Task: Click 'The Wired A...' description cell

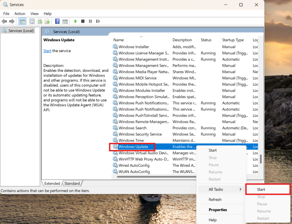Action: (x=184, y=165)
